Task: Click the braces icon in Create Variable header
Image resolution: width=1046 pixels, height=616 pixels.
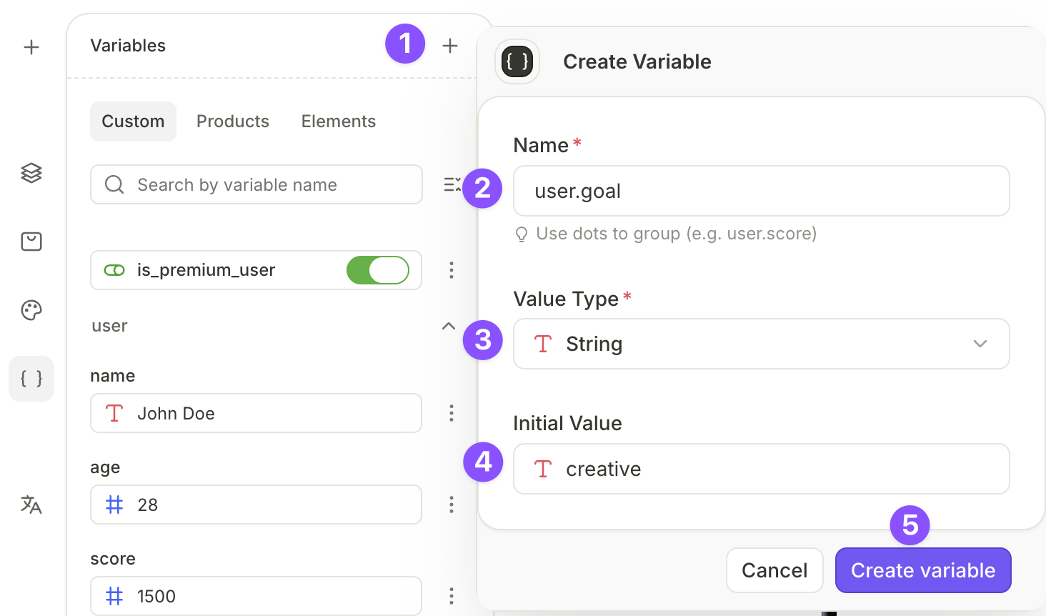Action: (x=517, y=61)
